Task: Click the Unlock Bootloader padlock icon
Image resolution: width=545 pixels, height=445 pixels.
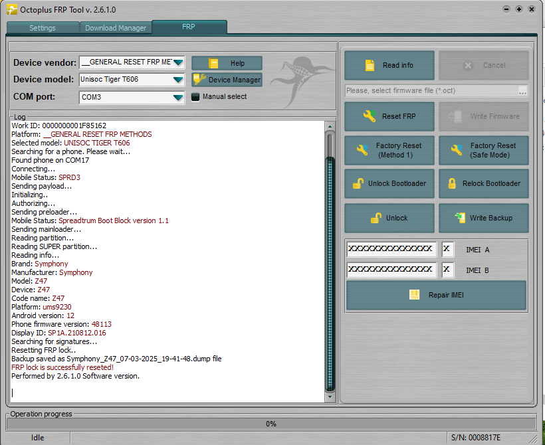Action: pos(358,183)
